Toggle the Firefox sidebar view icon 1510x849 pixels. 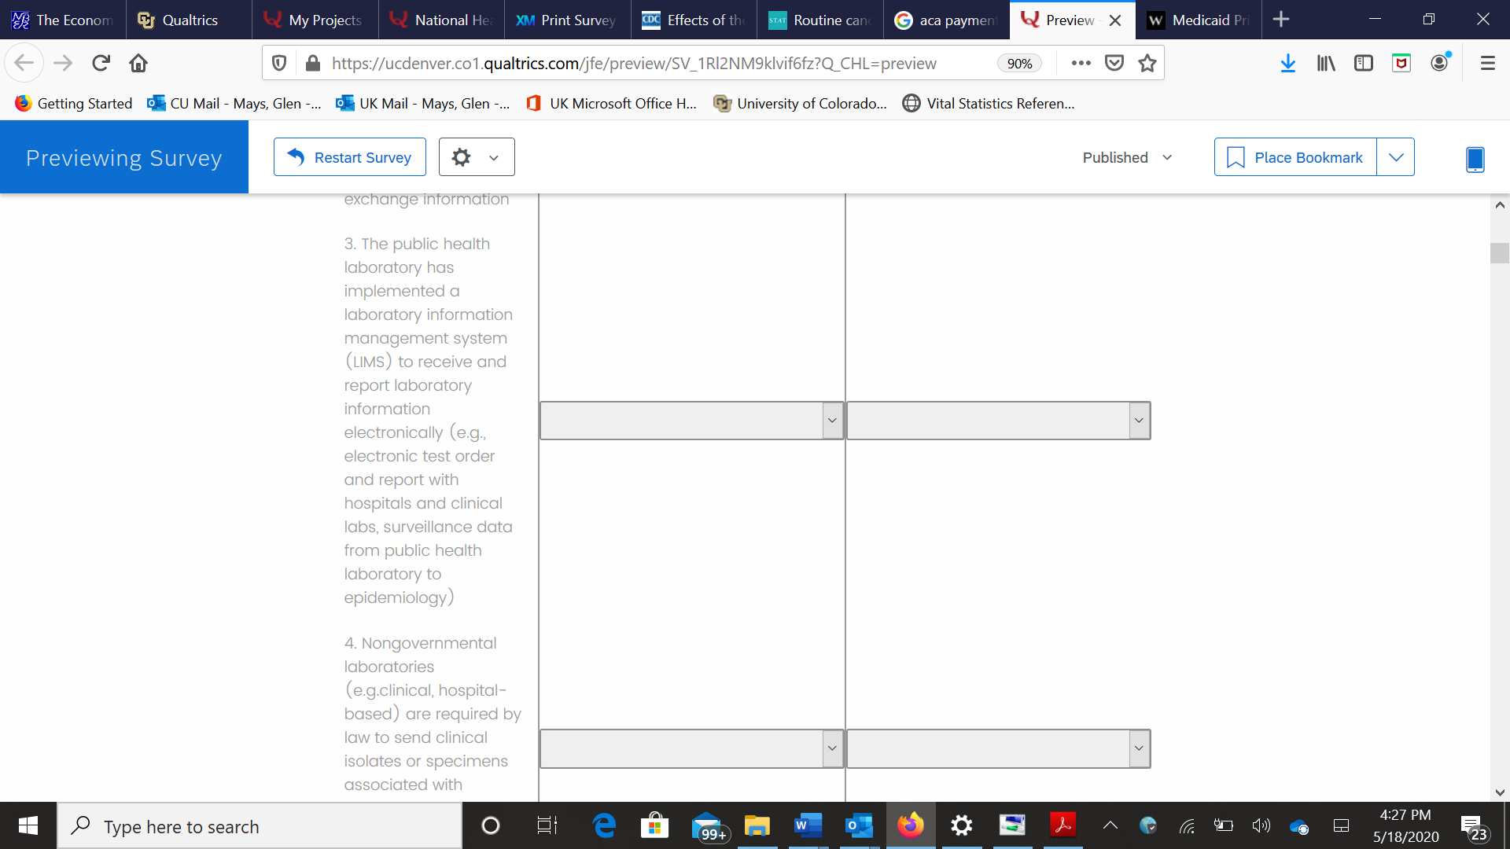tap(1364, 63)
